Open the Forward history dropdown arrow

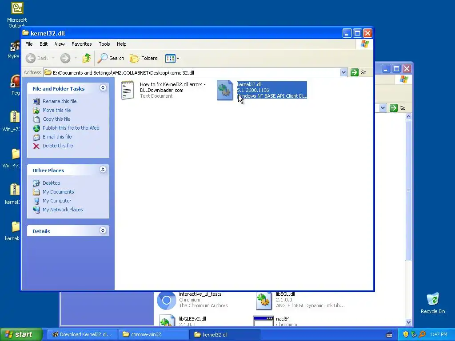(x=76, y=58)
